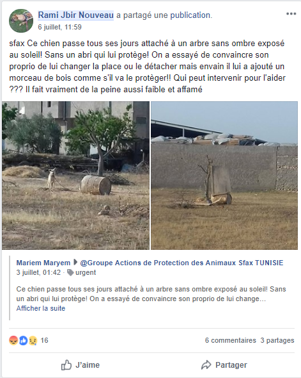Image resolution: width=301 pixels, height=378 pixels.
Task: Click the 'urgent' tag label
Action: (86, 272)
